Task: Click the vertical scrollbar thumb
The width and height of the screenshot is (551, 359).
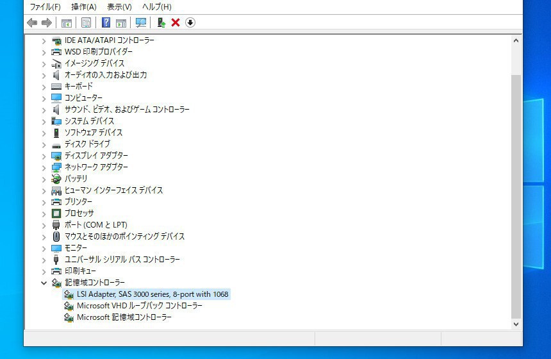Action: tap(516, 196)
